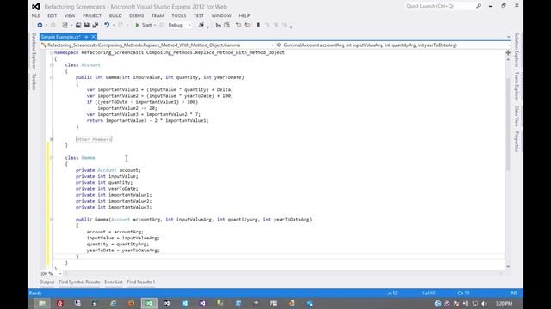
Task: Close the Simple Example.cs tab
Action: point(94,37)
